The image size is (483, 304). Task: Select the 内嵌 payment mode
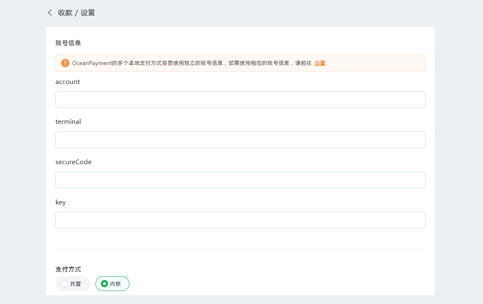(112, 284)
